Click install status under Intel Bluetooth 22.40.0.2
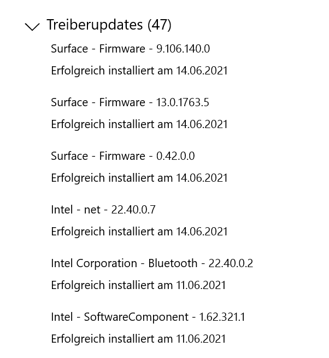The height and width of the screenshot is (358, 329). 138,285
